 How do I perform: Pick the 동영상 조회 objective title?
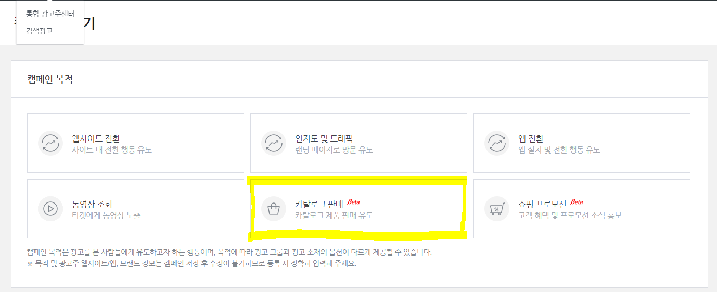(x=92, y=205)
